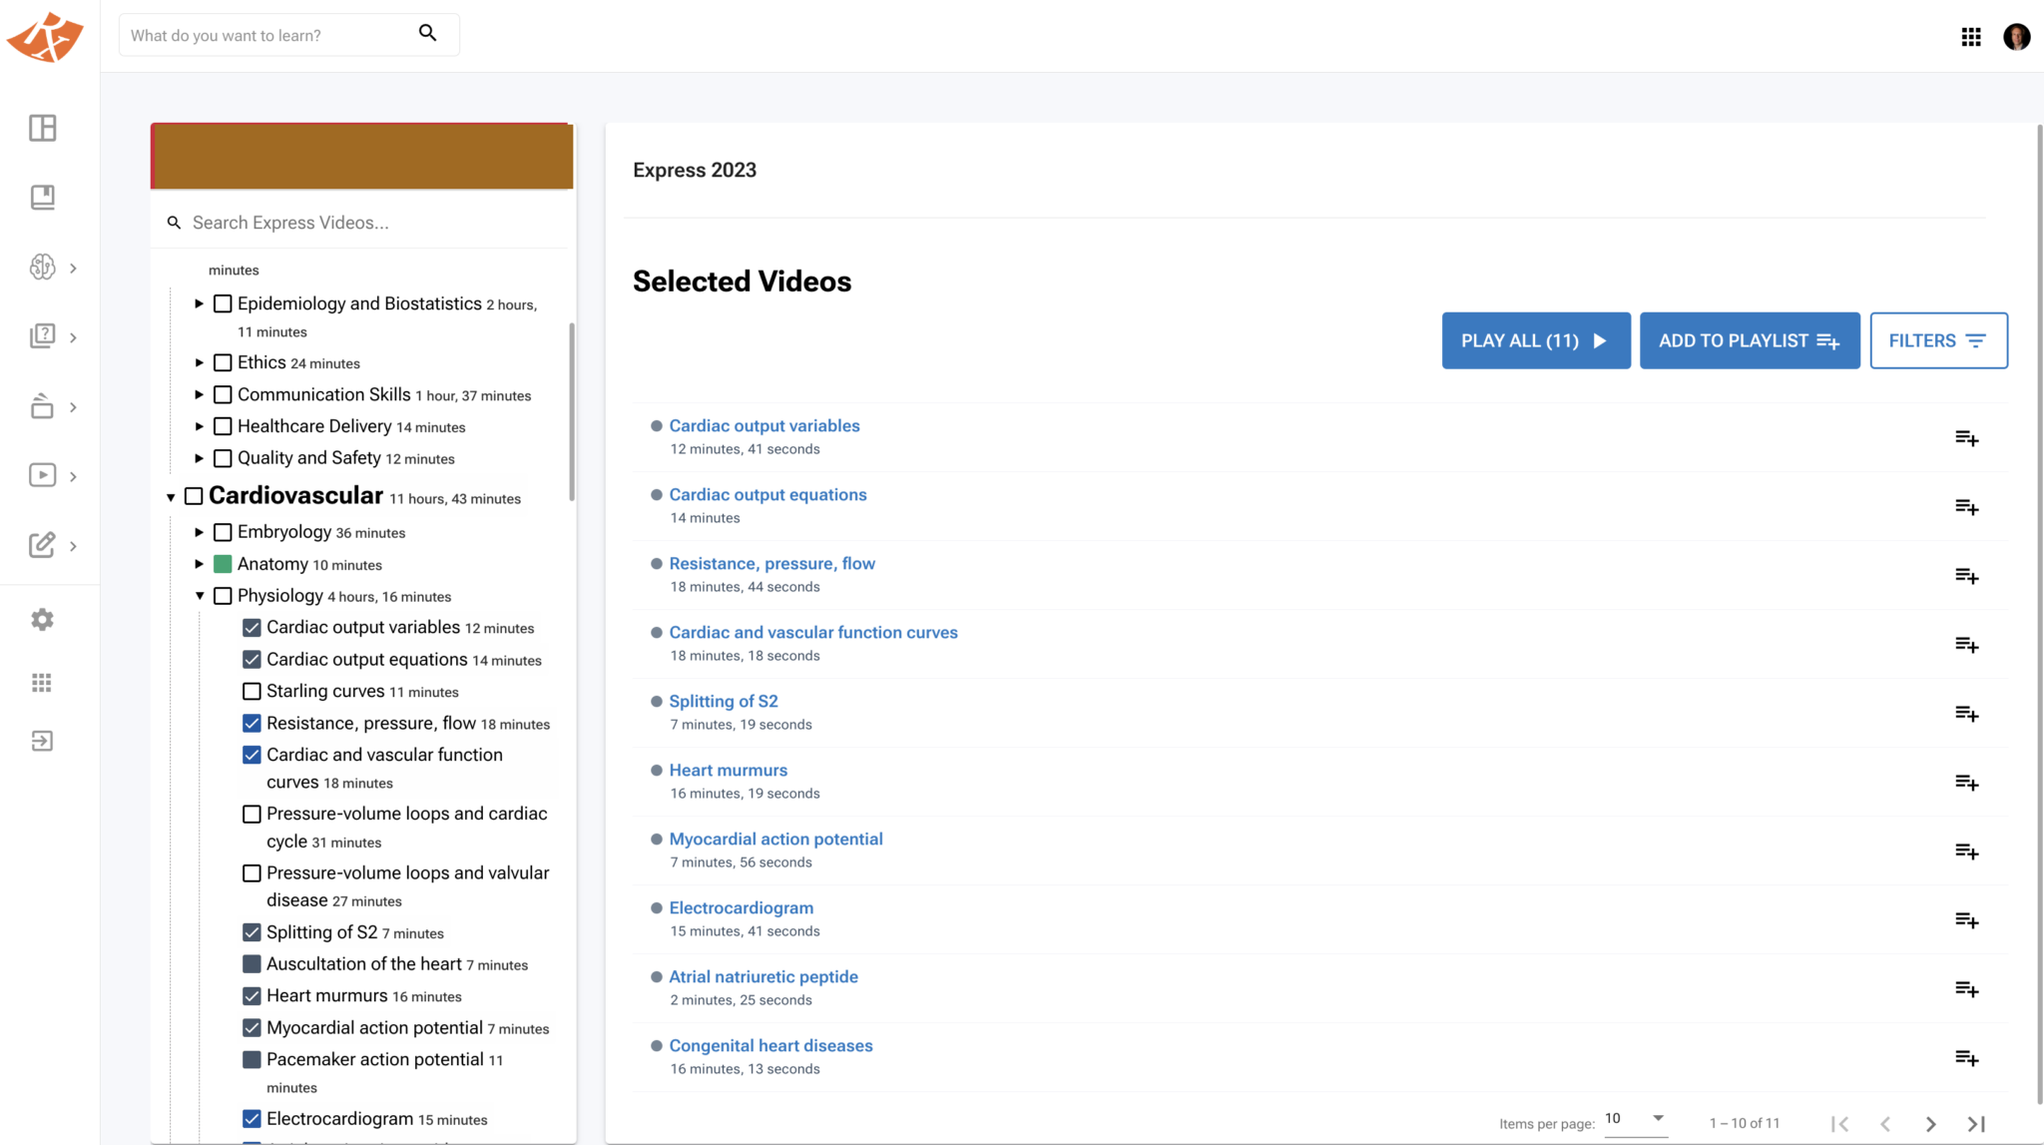
Task: Click the question bank cards icon
Action: (x=42, y=336)
